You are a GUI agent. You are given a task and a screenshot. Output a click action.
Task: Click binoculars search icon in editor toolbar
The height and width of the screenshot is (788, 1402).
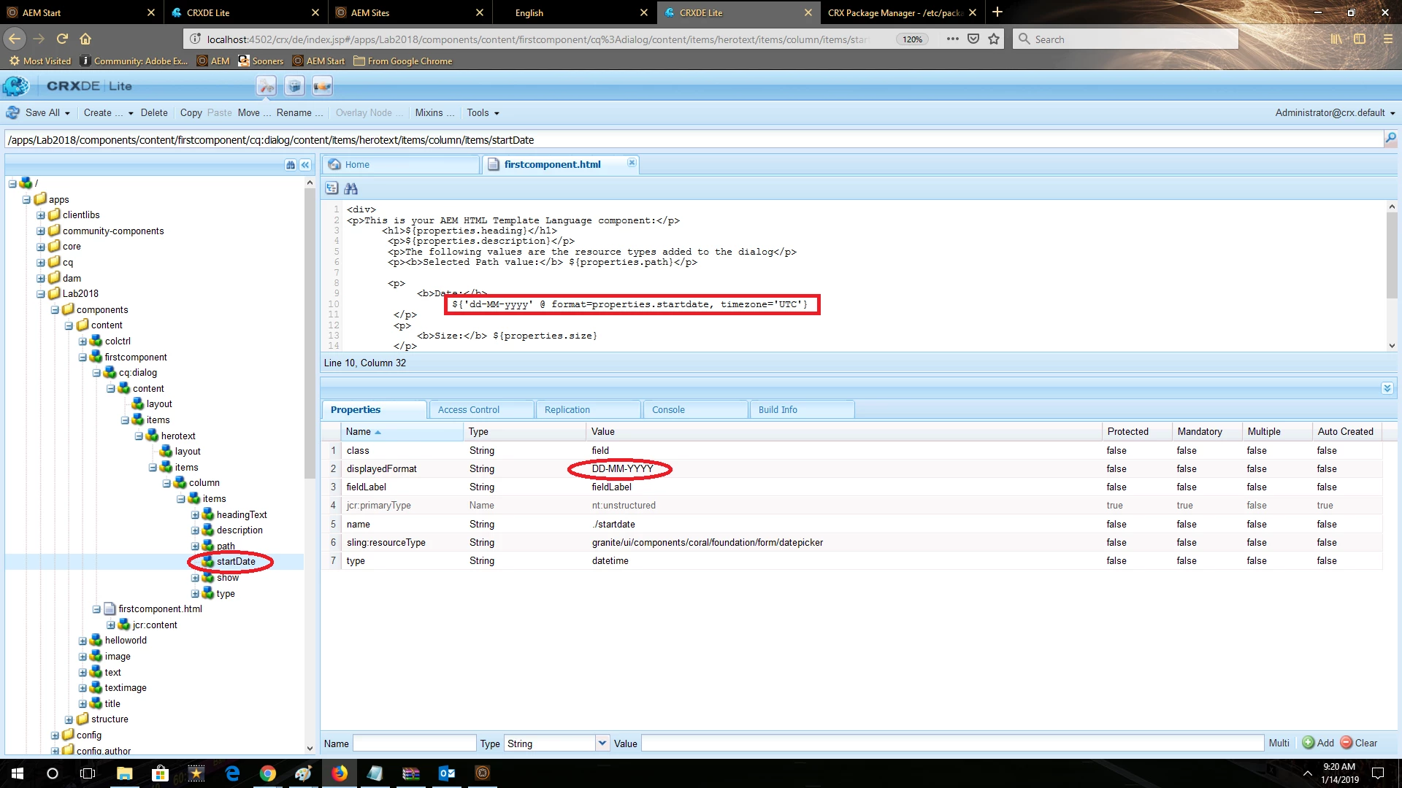(351, 188)
